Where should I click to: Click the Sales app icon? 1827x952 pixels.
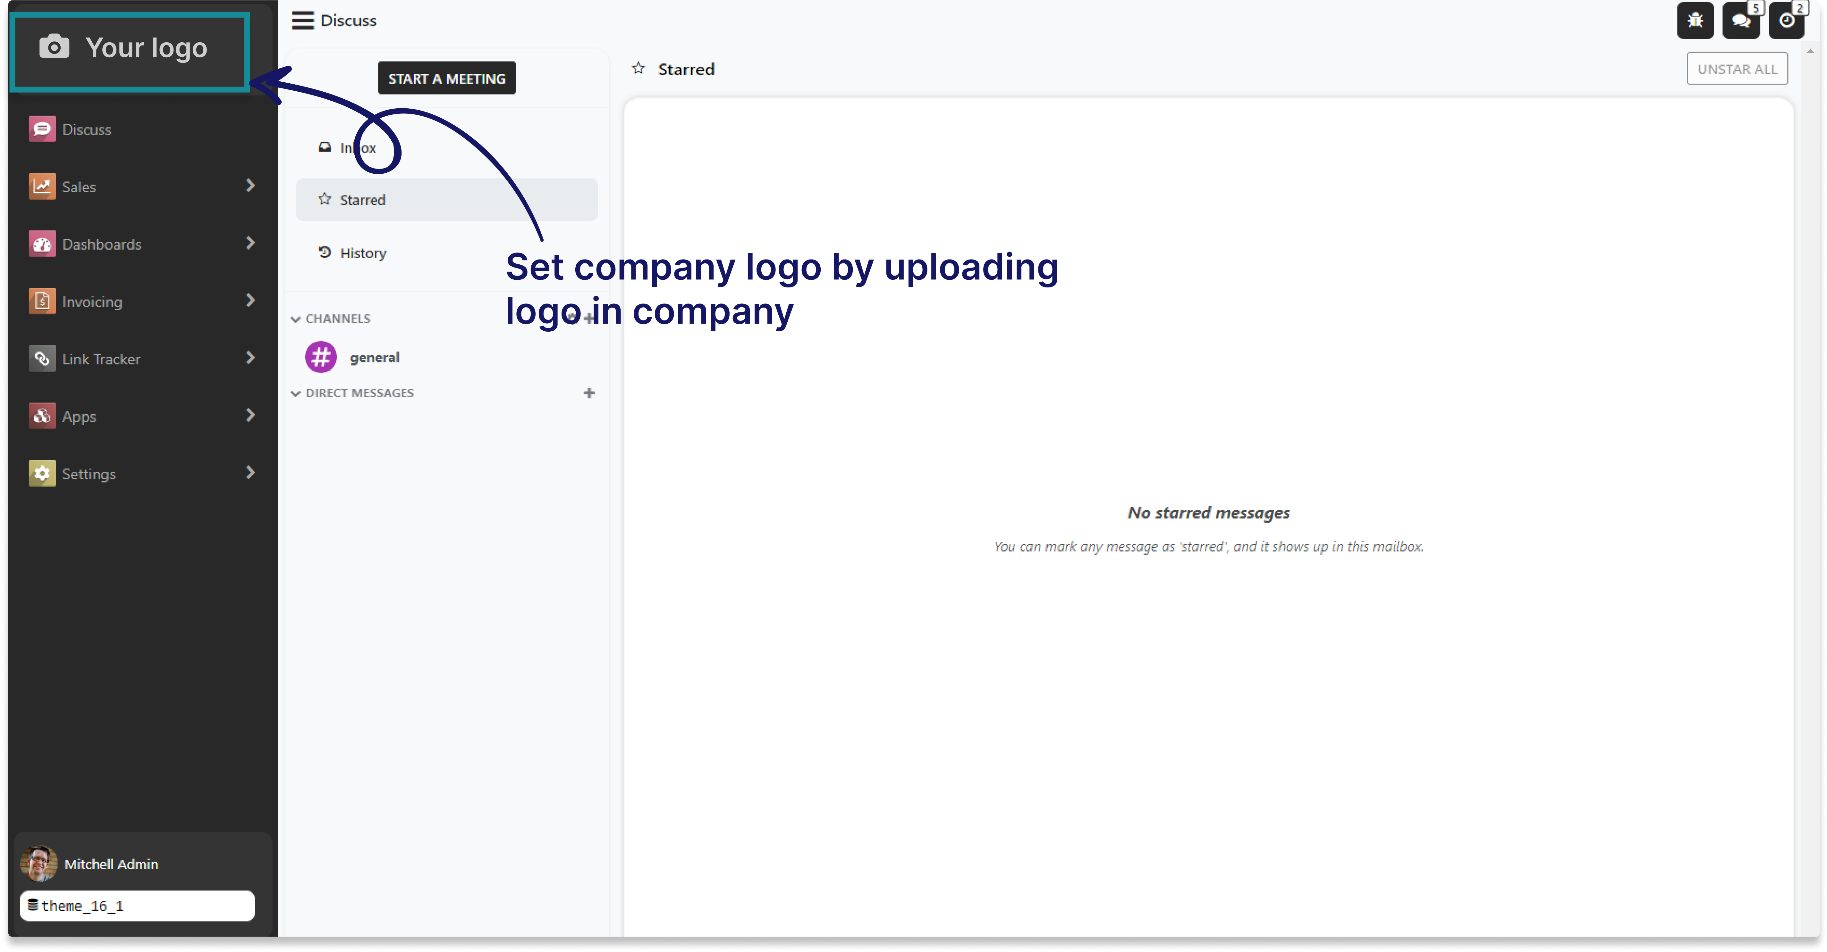[42, 186]
